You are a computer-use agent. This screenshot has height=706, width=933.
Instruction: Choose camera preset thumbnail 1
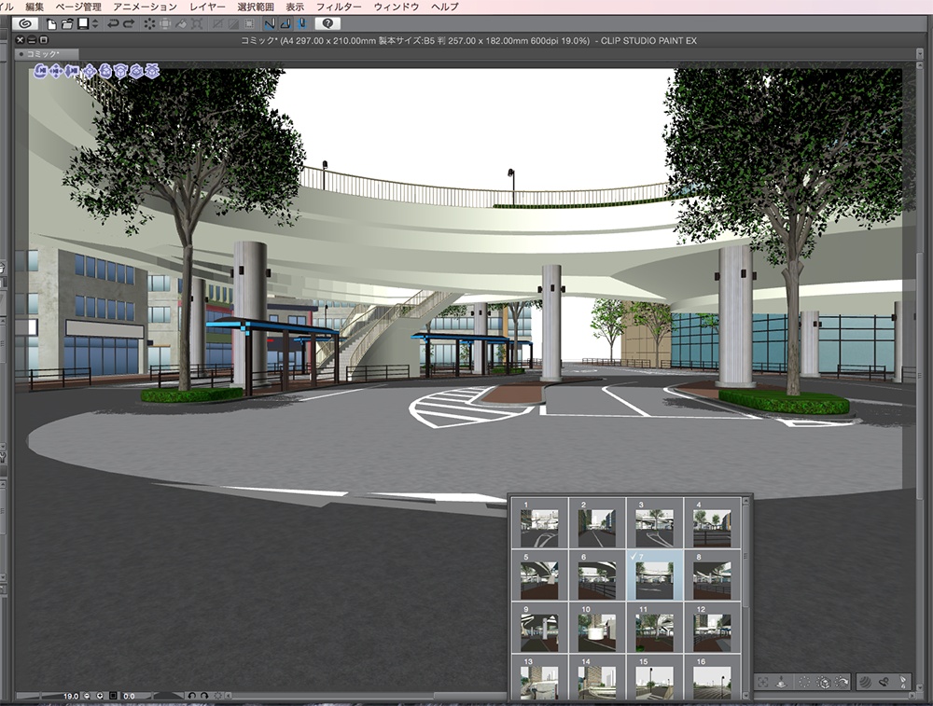(539, 523)
